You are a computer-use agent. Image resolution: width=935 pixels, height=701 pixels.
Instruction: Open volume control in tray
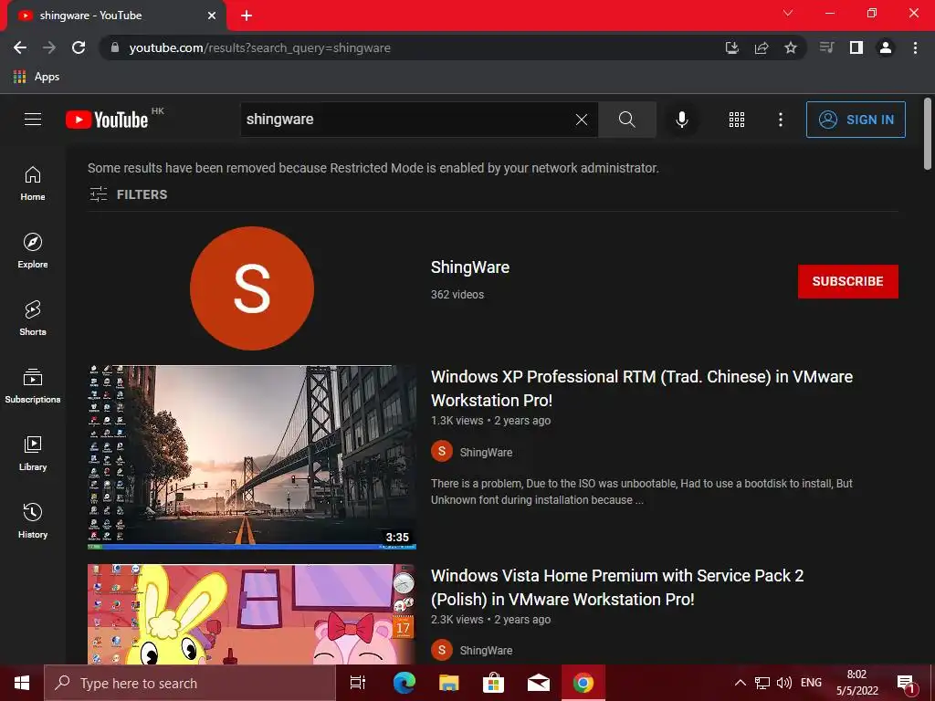tap(784, 683)
